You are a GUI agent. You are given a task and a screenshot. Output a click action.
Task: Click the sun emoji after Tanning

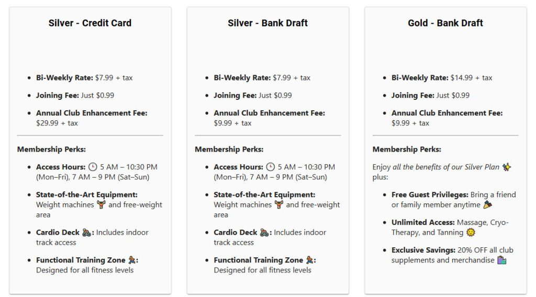click(x=471, y=232)
